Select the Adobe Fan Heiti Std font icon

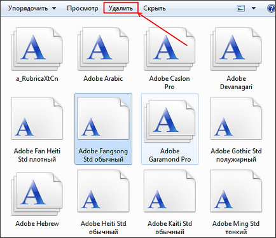(x=37, y=118)
